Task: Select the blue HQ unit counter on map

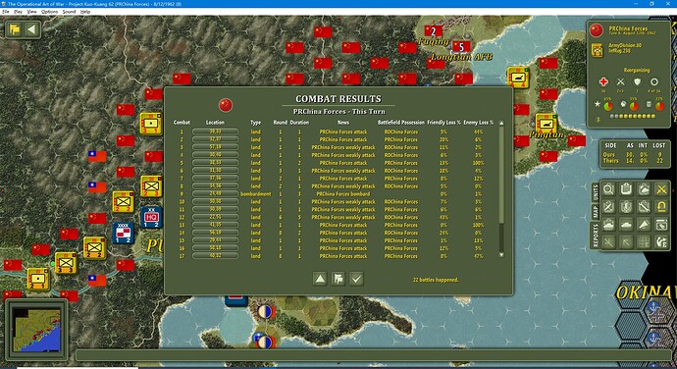Action: [x=151, y=217]
